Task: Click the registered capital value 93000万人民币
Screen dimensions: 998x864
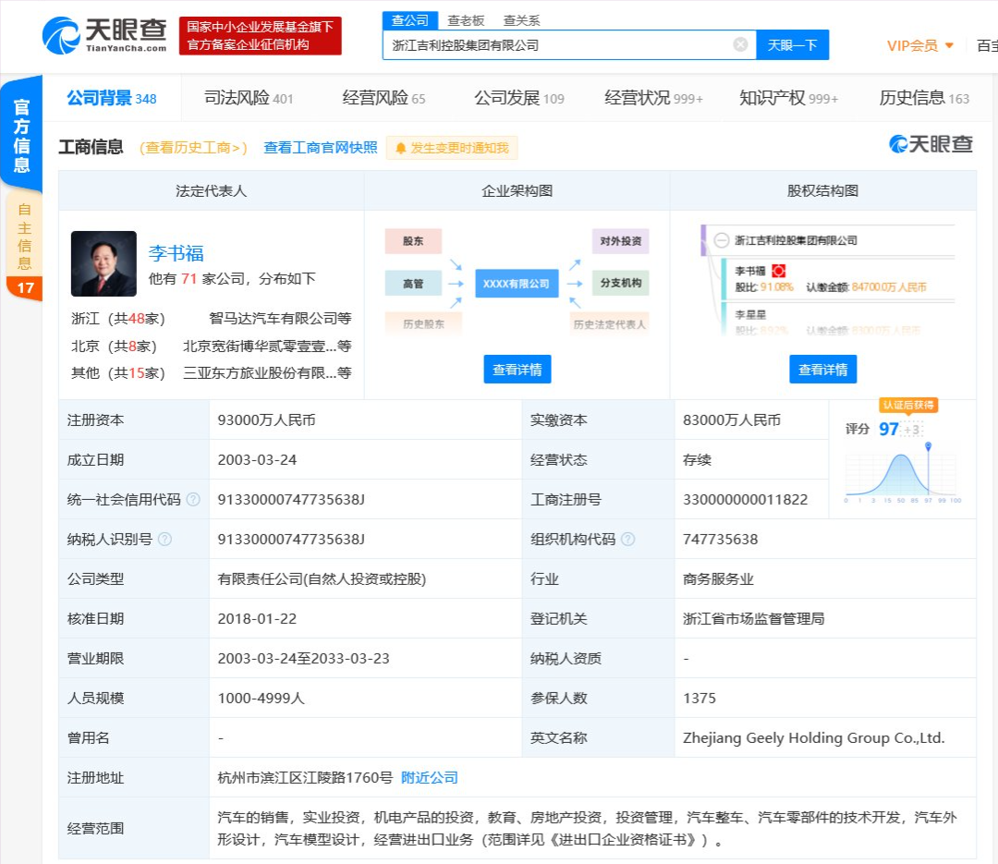Action: pos(267,420)
